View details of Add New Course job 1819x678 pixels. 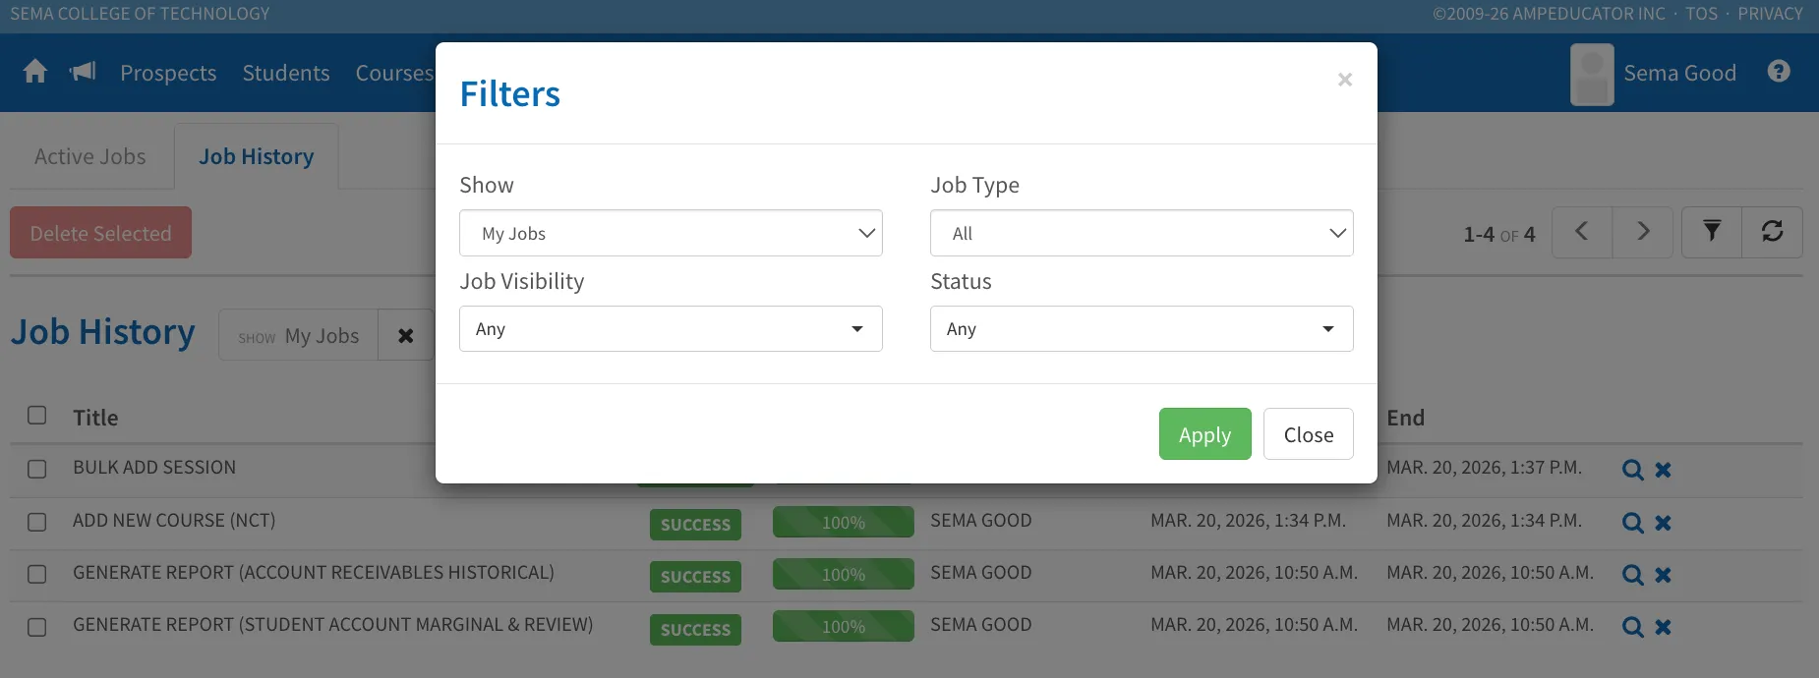click(x=1632, y=523)
